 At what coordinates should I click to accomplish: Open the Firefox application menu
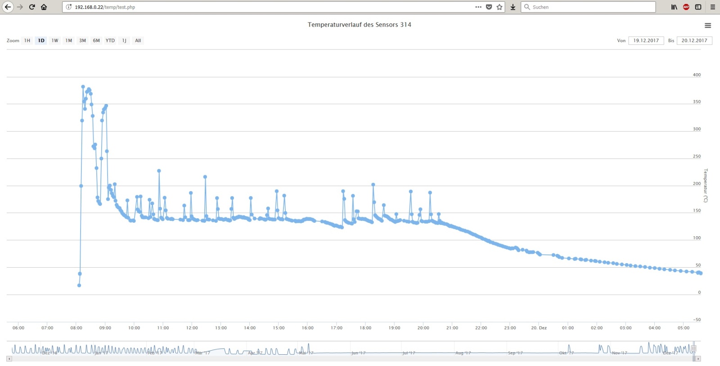(712, 7)
